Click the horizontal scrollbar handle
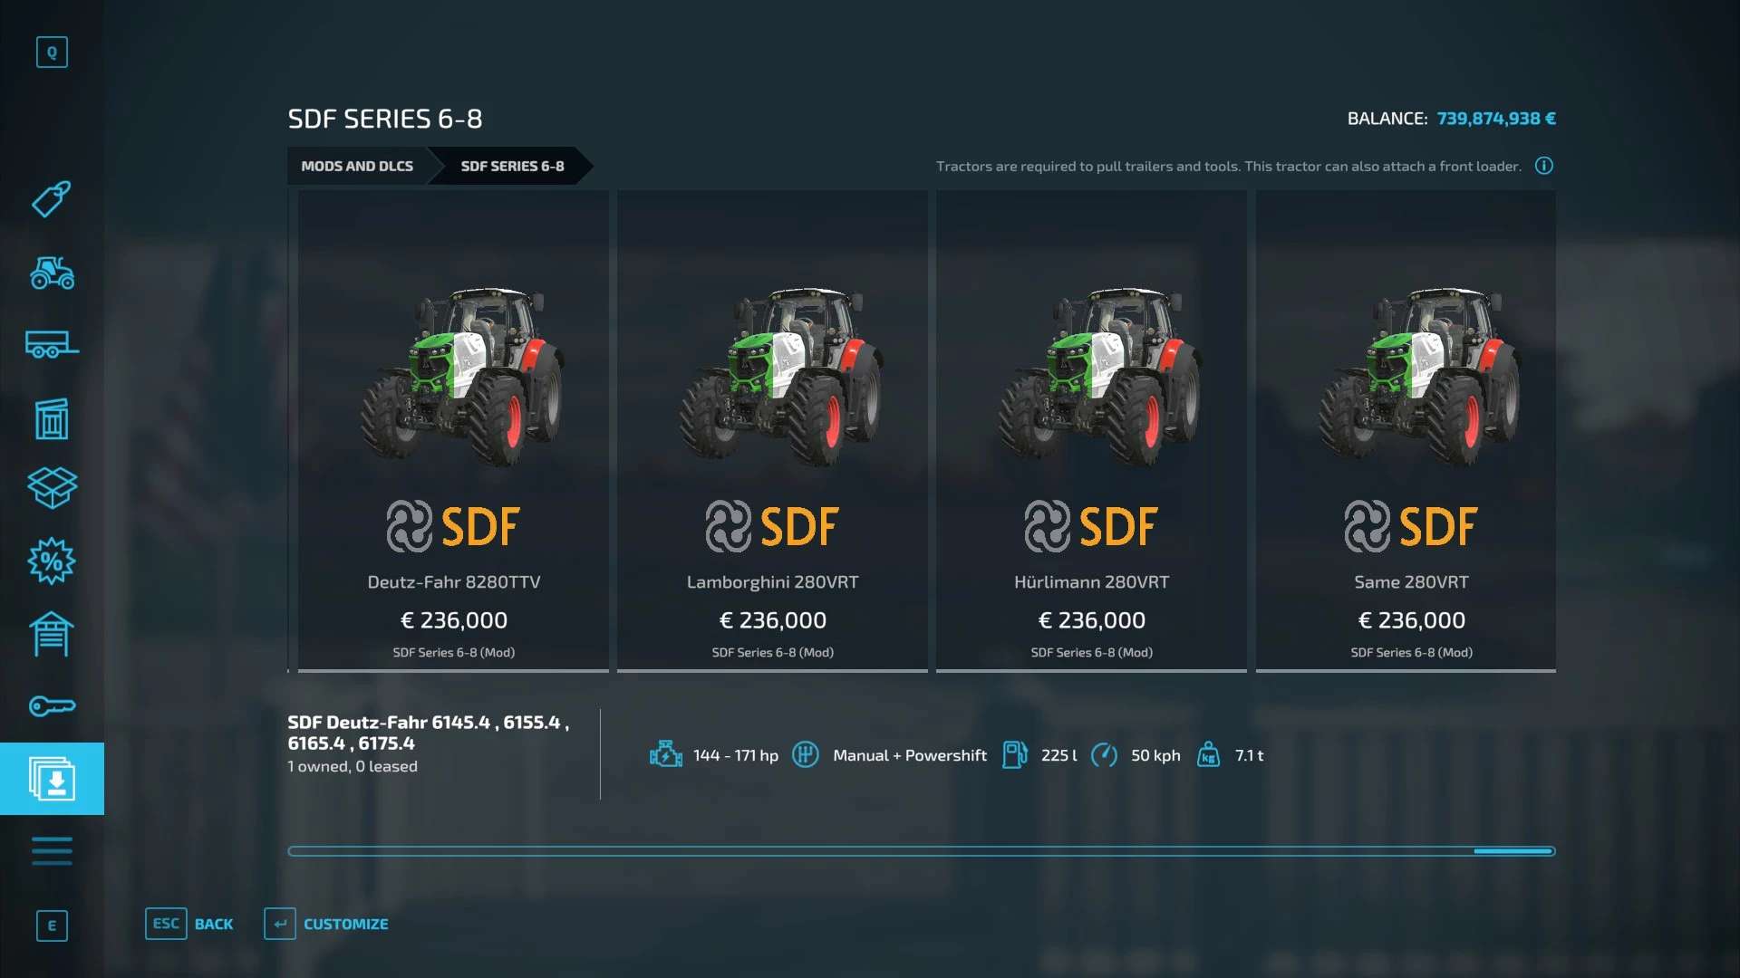Viewport: 1740px width, 978px height. [x=1513, y=851]
